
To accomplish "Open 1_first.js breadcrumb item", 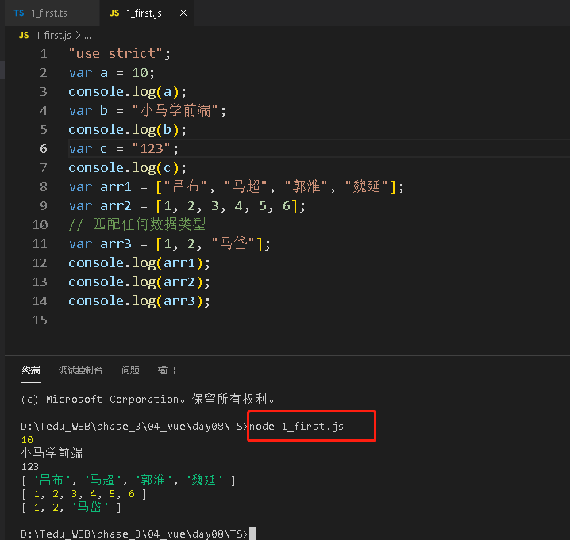I will 53,35.
